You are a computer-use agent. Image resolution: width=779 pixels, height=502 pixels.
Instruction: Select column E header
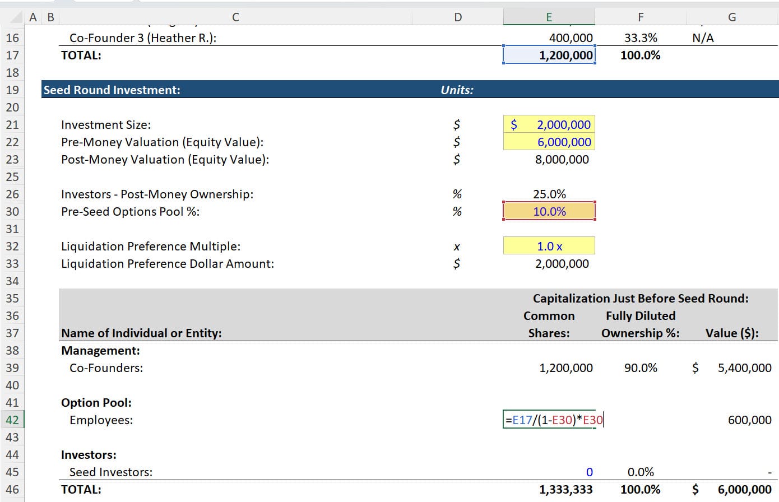pyautogui.click(x=549, y=17)
